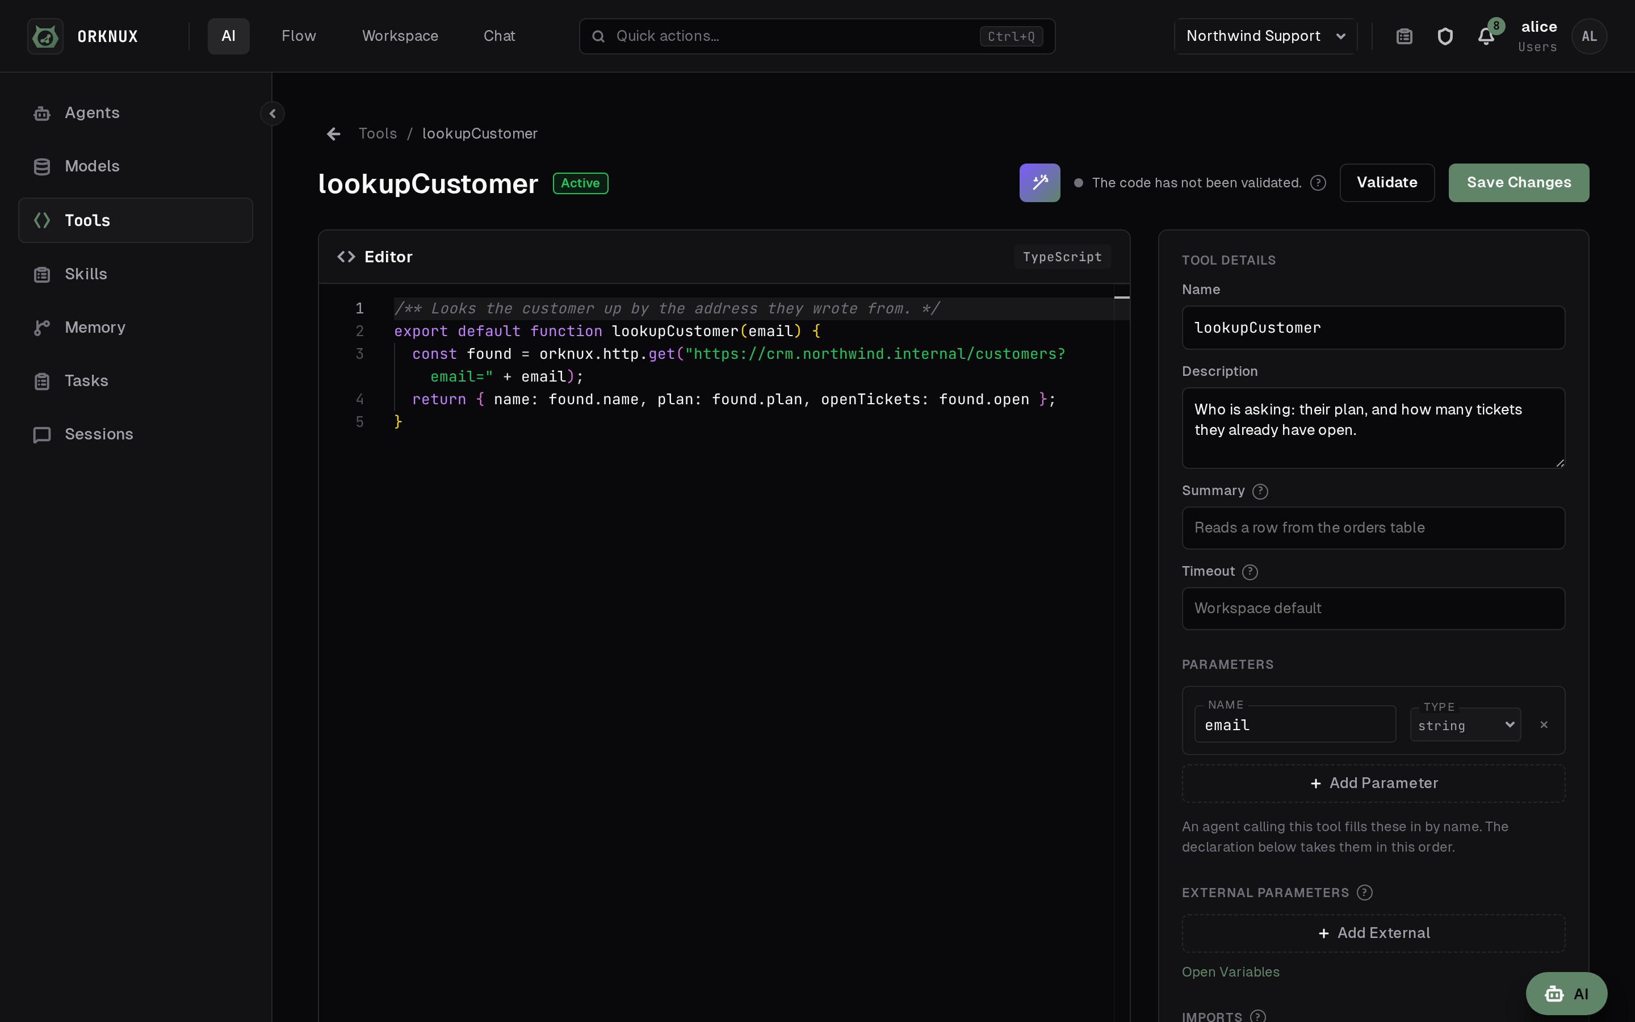Open the Northwind Support workspace dropdown
The height and width of the screenshot is (1022, 1635).
pos(1265,36)
